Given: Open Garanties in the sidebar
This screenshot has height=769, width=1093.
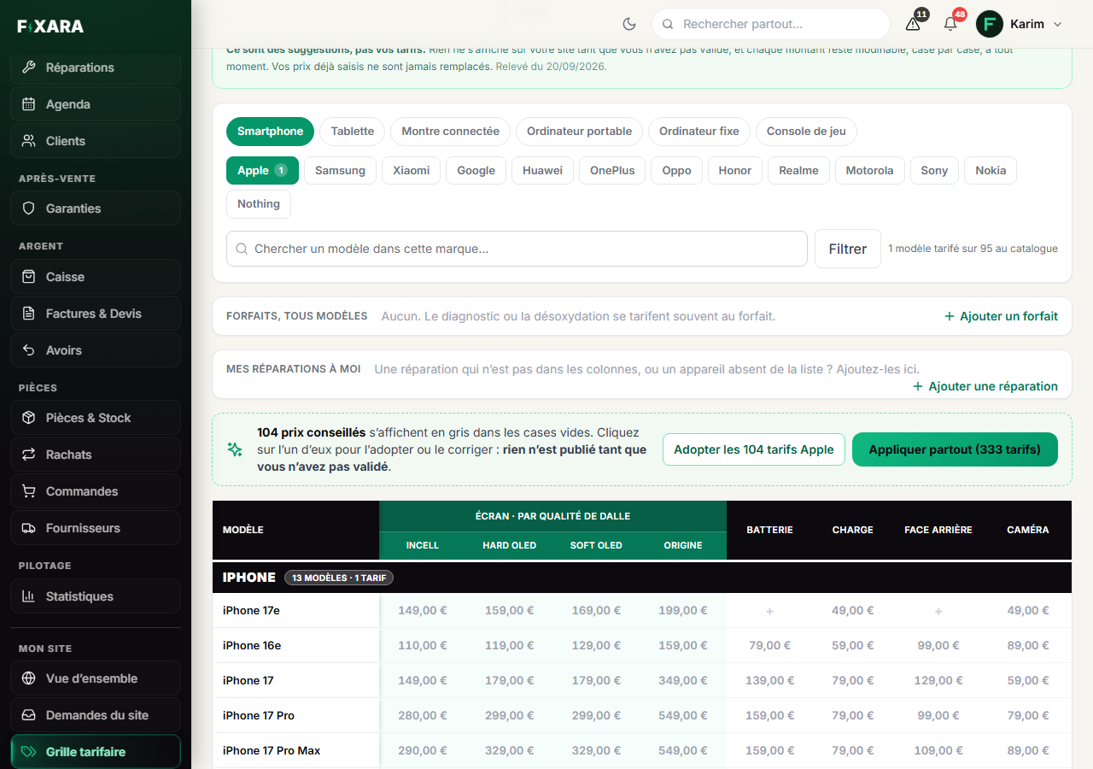Looking at the screenshot, I should (96, 208).
